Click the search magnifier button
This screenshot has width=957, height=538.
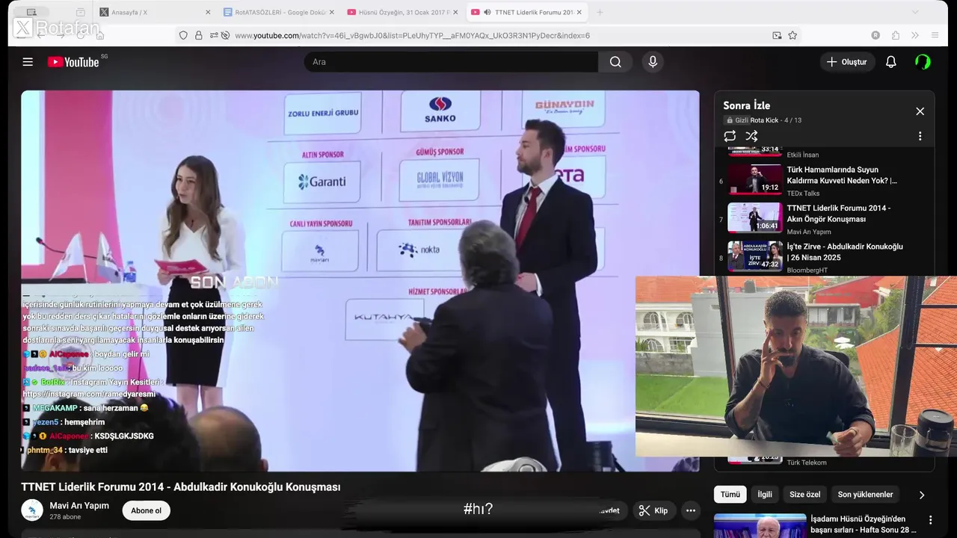coord(615,62)
